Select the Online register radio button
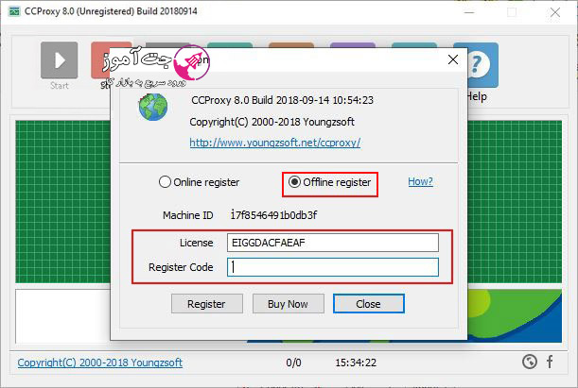Image resolution: width=578 pixels, height=388 pixels. (165, 182)
